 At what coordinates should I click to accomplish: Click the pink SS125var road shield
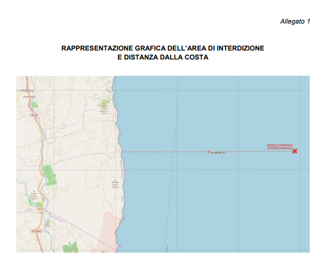pyautogui.click(x=36, y=231)
